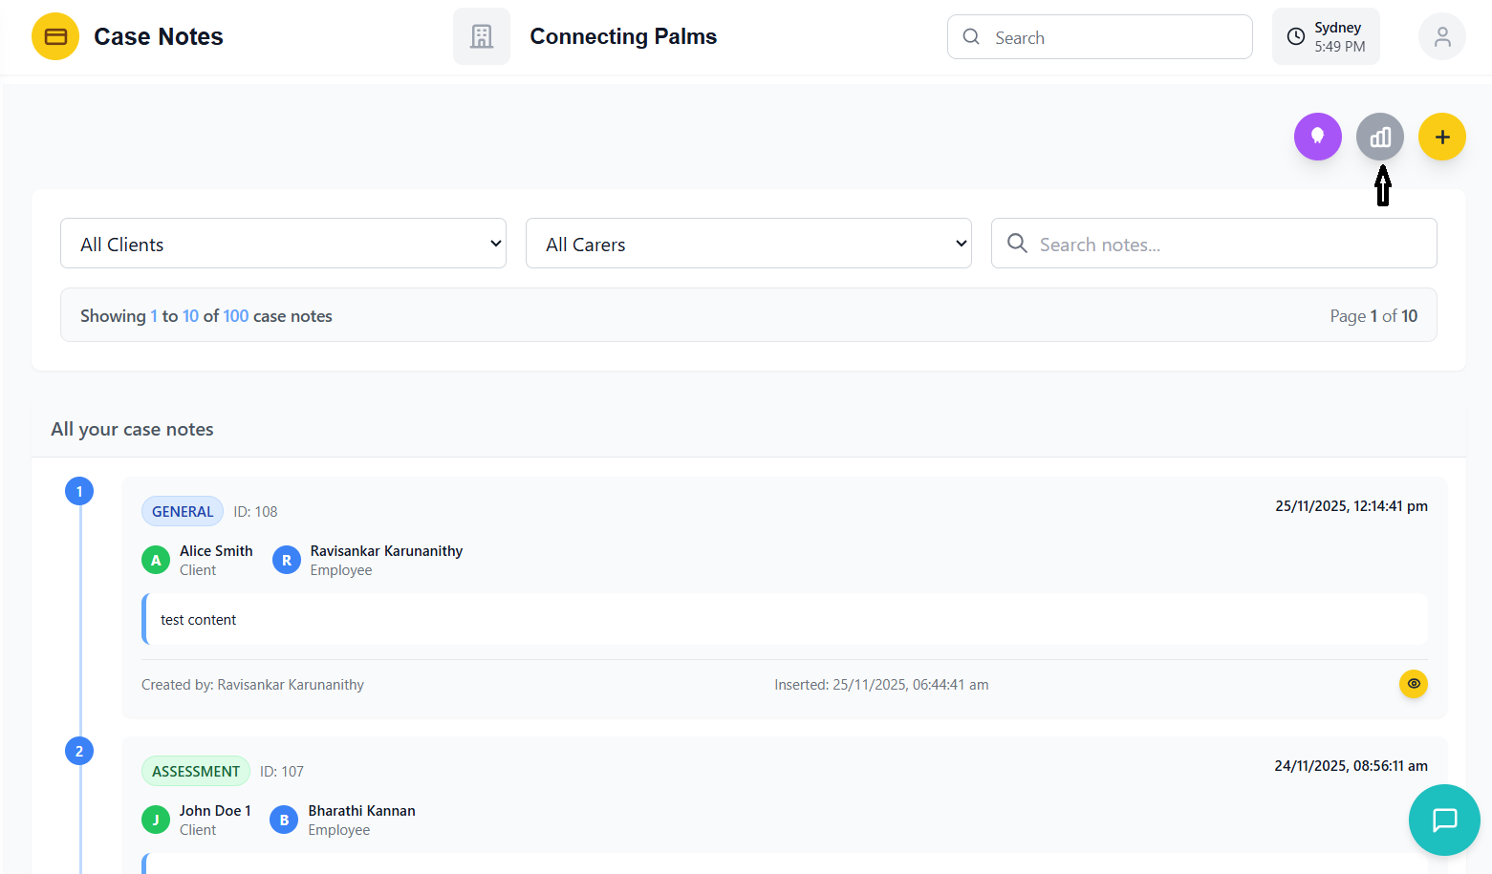Viewport: 1492px width, 874px height.
Task: Click the organization building icon
Action: click(x=482, y=36)
